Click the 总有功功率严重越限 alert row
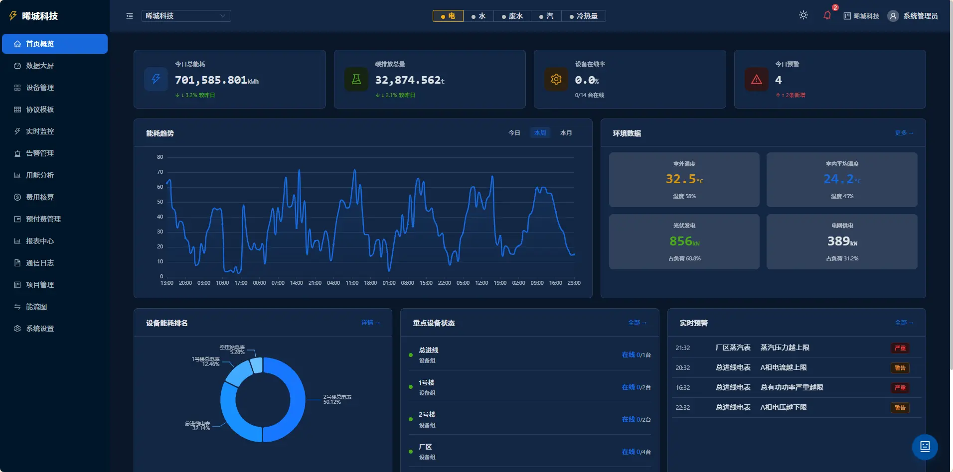Viewport: 953px width, 472px height. (x=796, y=387)
